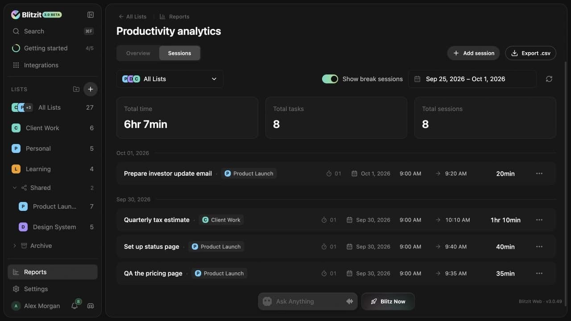Open more options for Prepare investor update email
The height and width of the screenshot is (321, 571).
point(539,173)
